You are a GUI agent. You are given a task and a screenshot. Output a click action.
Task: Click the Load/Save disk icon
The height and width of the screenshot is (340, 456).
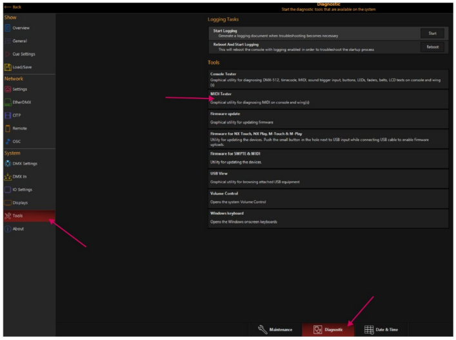pyautogui.click(x=8, y=67)
